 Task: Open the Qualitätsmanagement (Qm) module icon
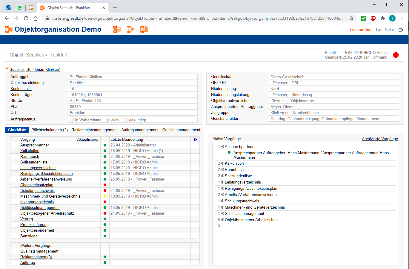pyautogui.click(x=116, y=29)
